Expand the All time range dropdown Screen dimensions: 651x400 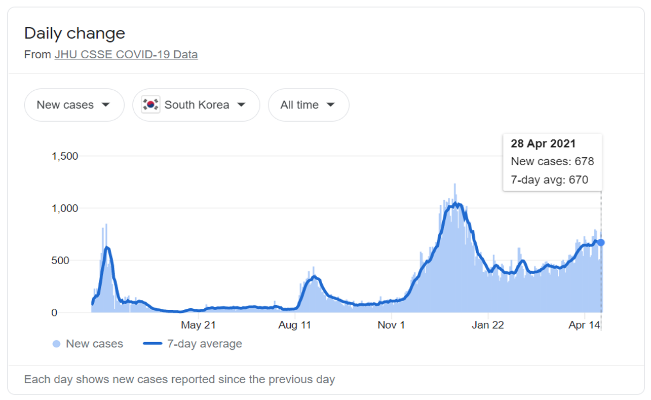308,105
